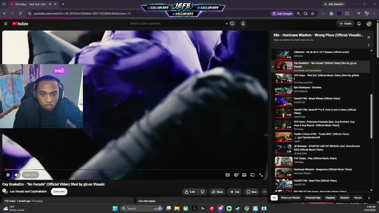Open a new browser tab

pos(63,4)
